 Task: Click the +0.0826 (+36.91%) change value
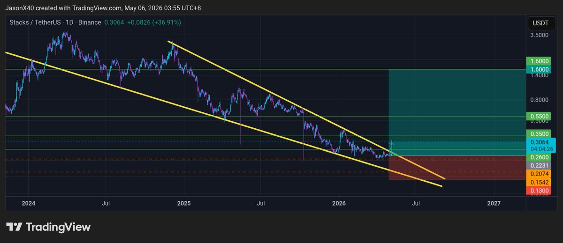[x=154, y=22]
